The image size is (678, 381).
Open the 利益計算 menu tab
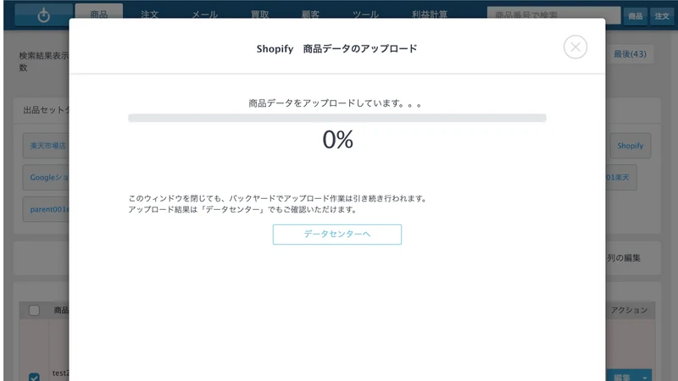430,13
